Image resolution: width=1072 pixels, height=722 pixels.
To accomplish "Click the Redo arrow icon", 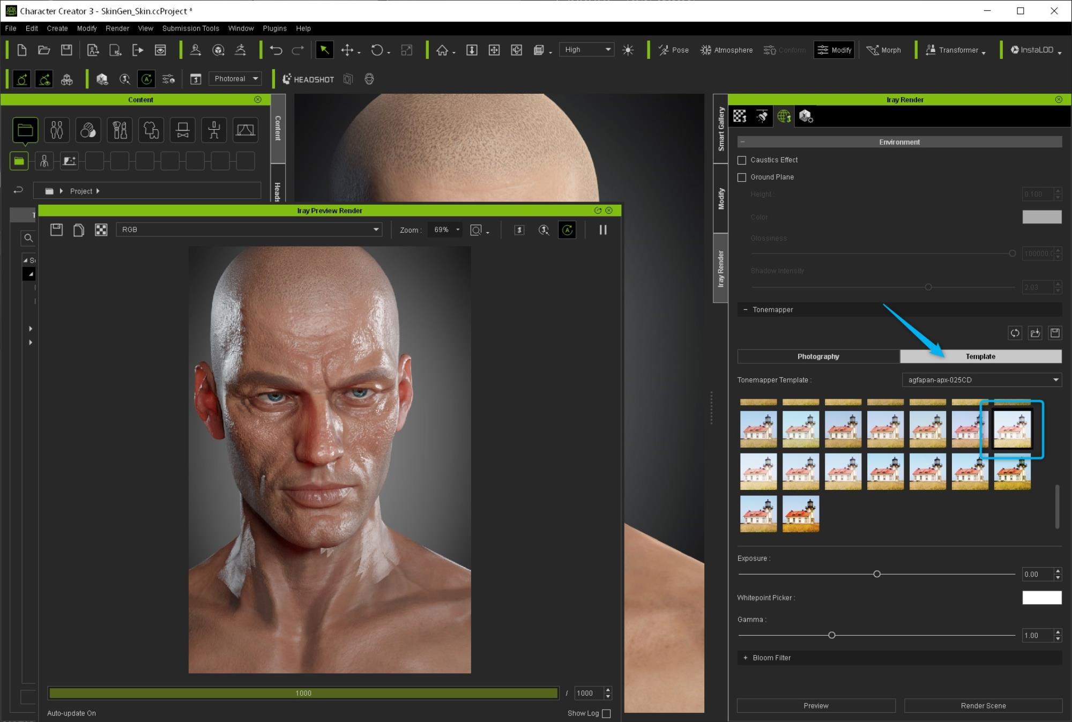I will point(298,50).
